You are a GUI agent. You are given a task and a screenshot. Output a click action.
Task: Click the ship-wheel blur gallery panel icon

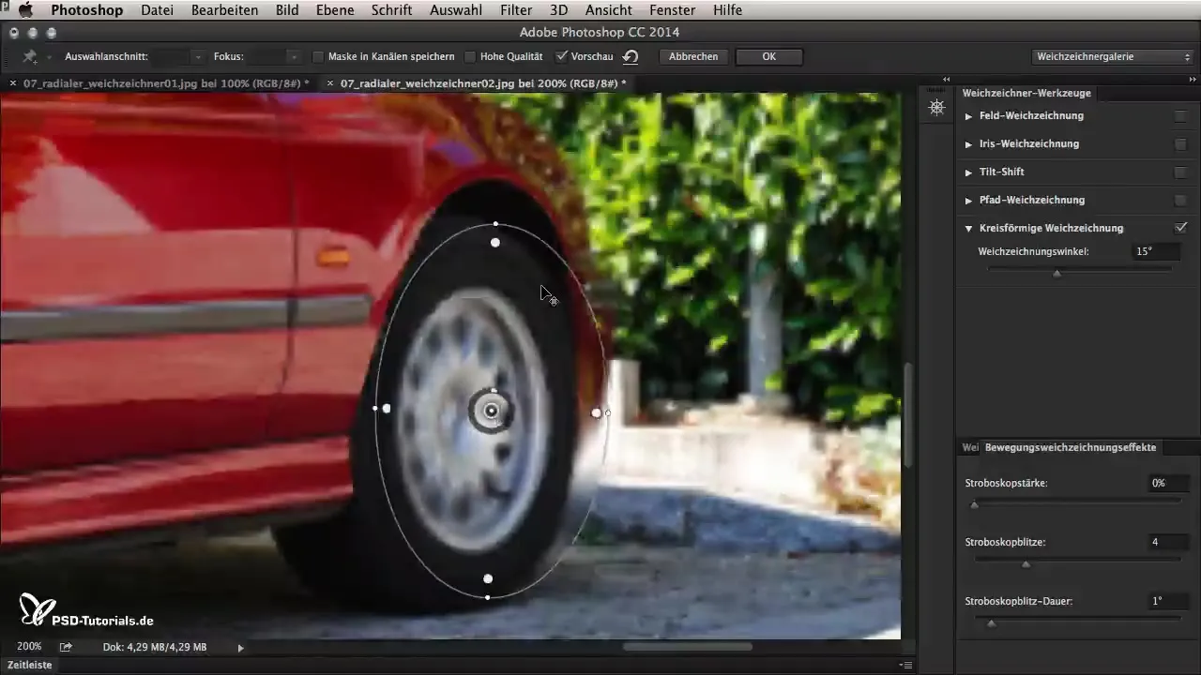coord(936,108)
